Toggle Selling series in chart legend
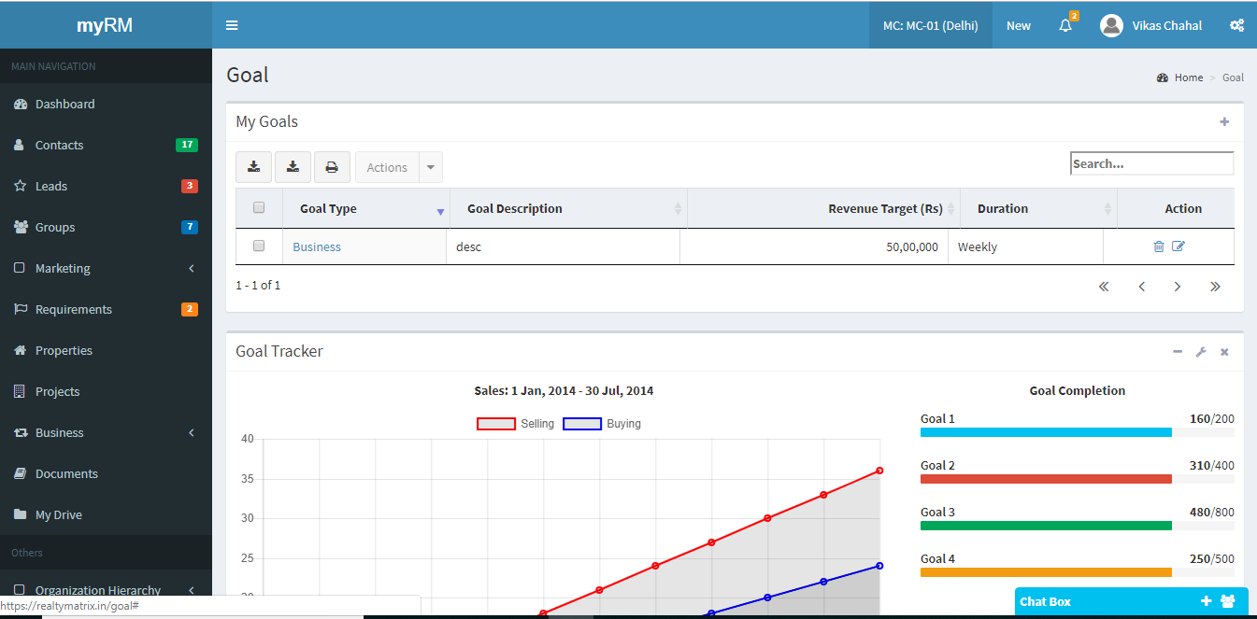The image size is (1257, 619). pos(515,424)
